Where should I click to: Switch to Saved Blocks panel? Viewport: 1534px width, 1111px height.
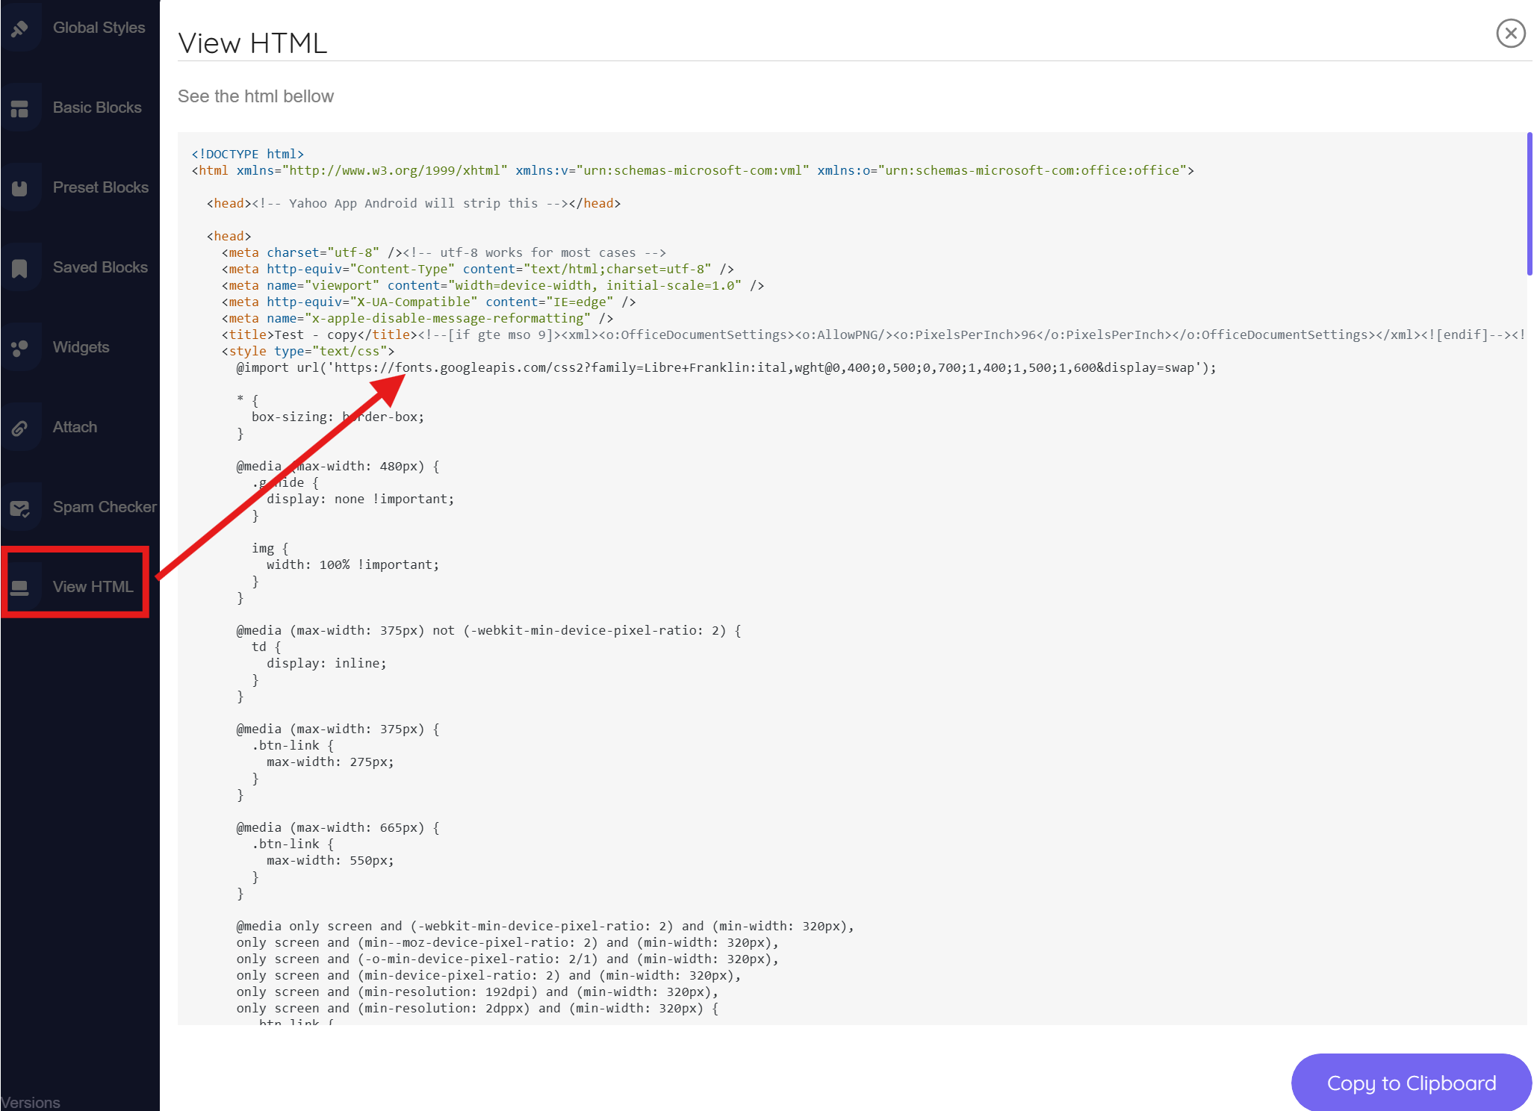click(100, 267)
